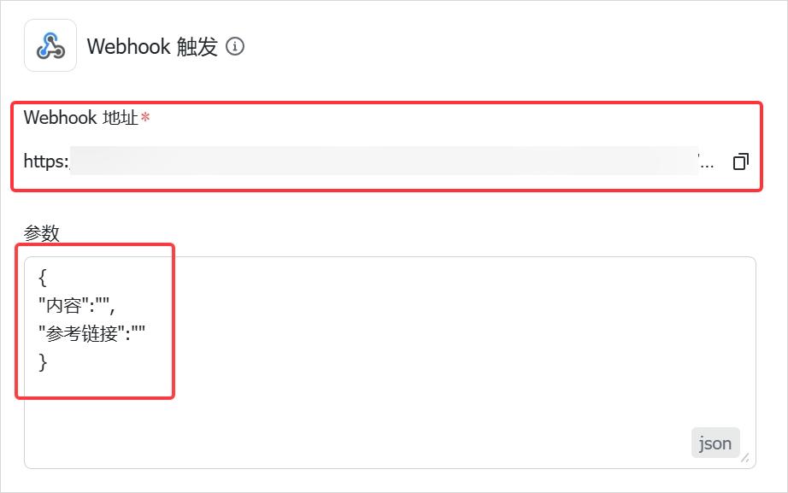The height and width of the screenshot is (493, 788).
Task: Click the red required asterisk
Action: (145, 118)
